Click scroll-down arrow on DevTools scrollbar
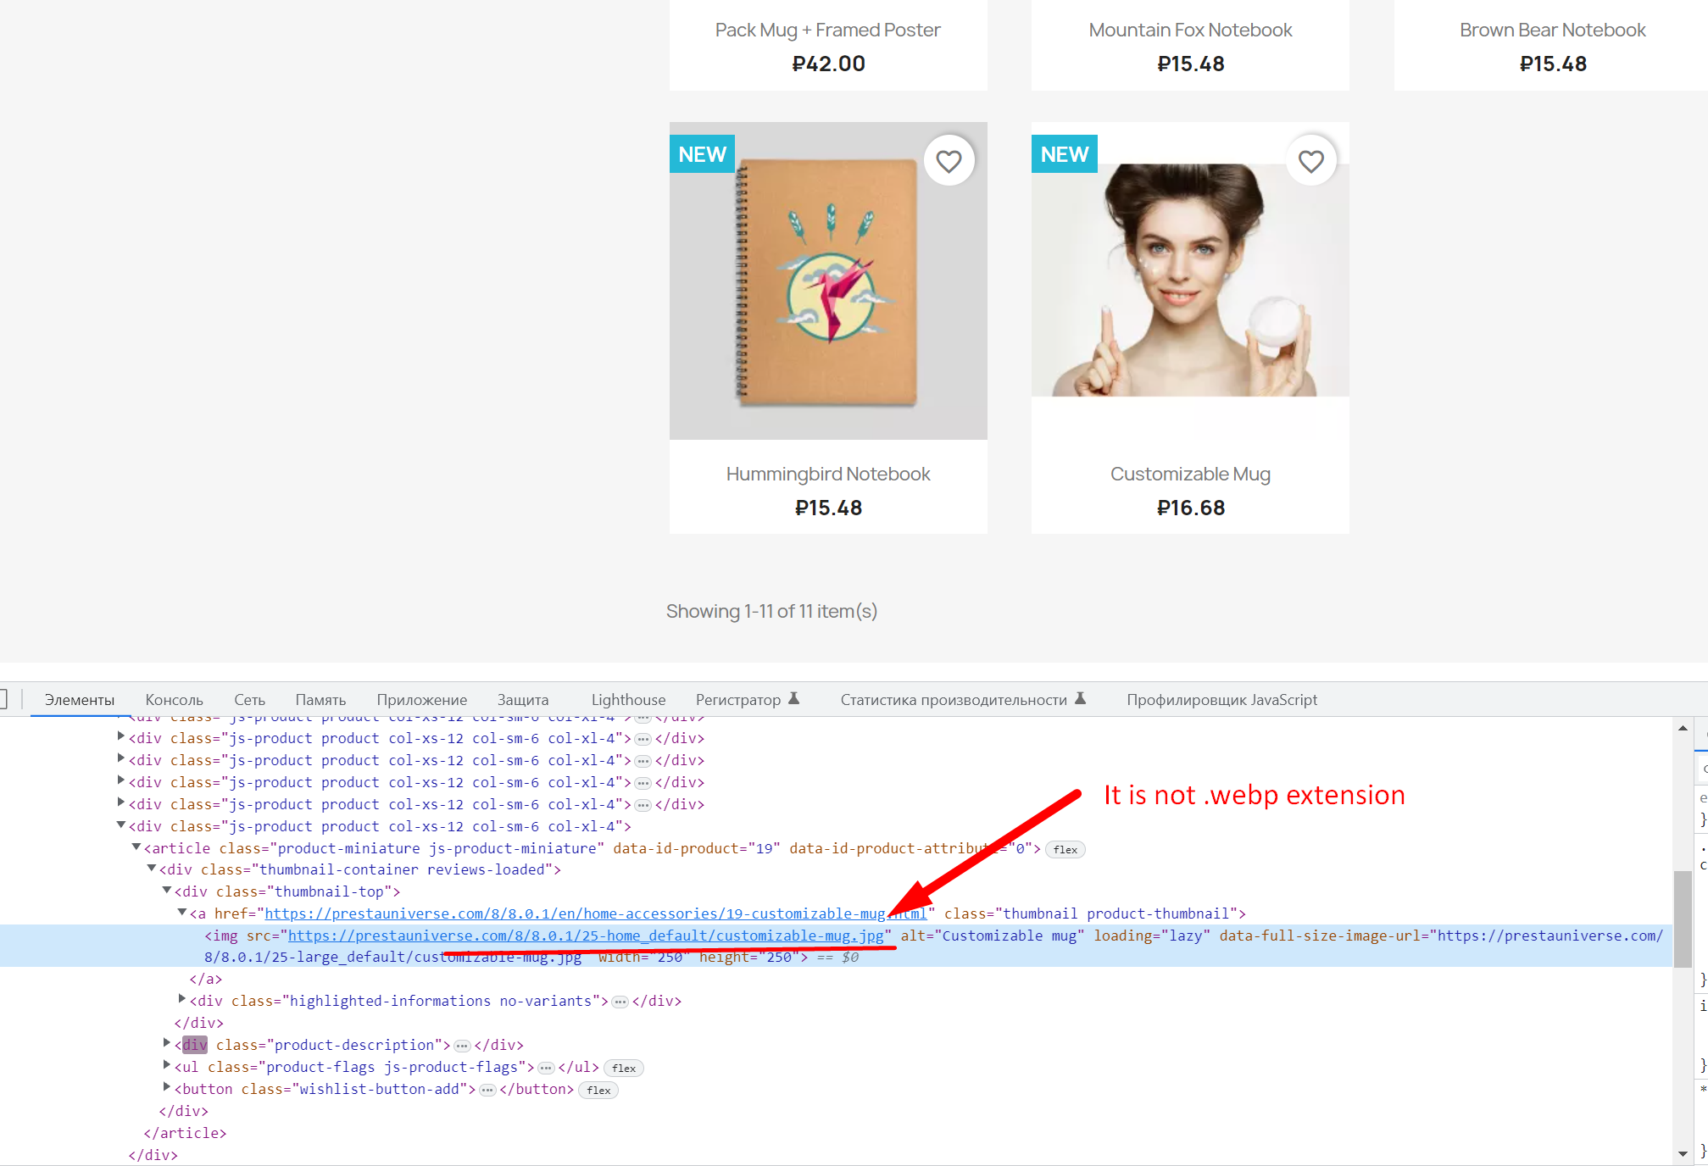Viewport: 1708px width, 1166px height. click(x=1683, y=1154)
